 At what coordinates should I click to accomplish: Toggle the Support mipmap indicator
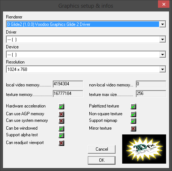[133, 121]
